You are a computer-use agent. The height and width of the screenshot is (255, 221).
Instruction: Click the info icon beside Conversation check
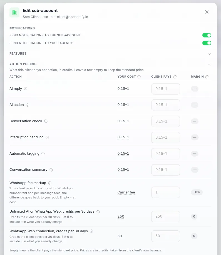[x=46, y=121]
